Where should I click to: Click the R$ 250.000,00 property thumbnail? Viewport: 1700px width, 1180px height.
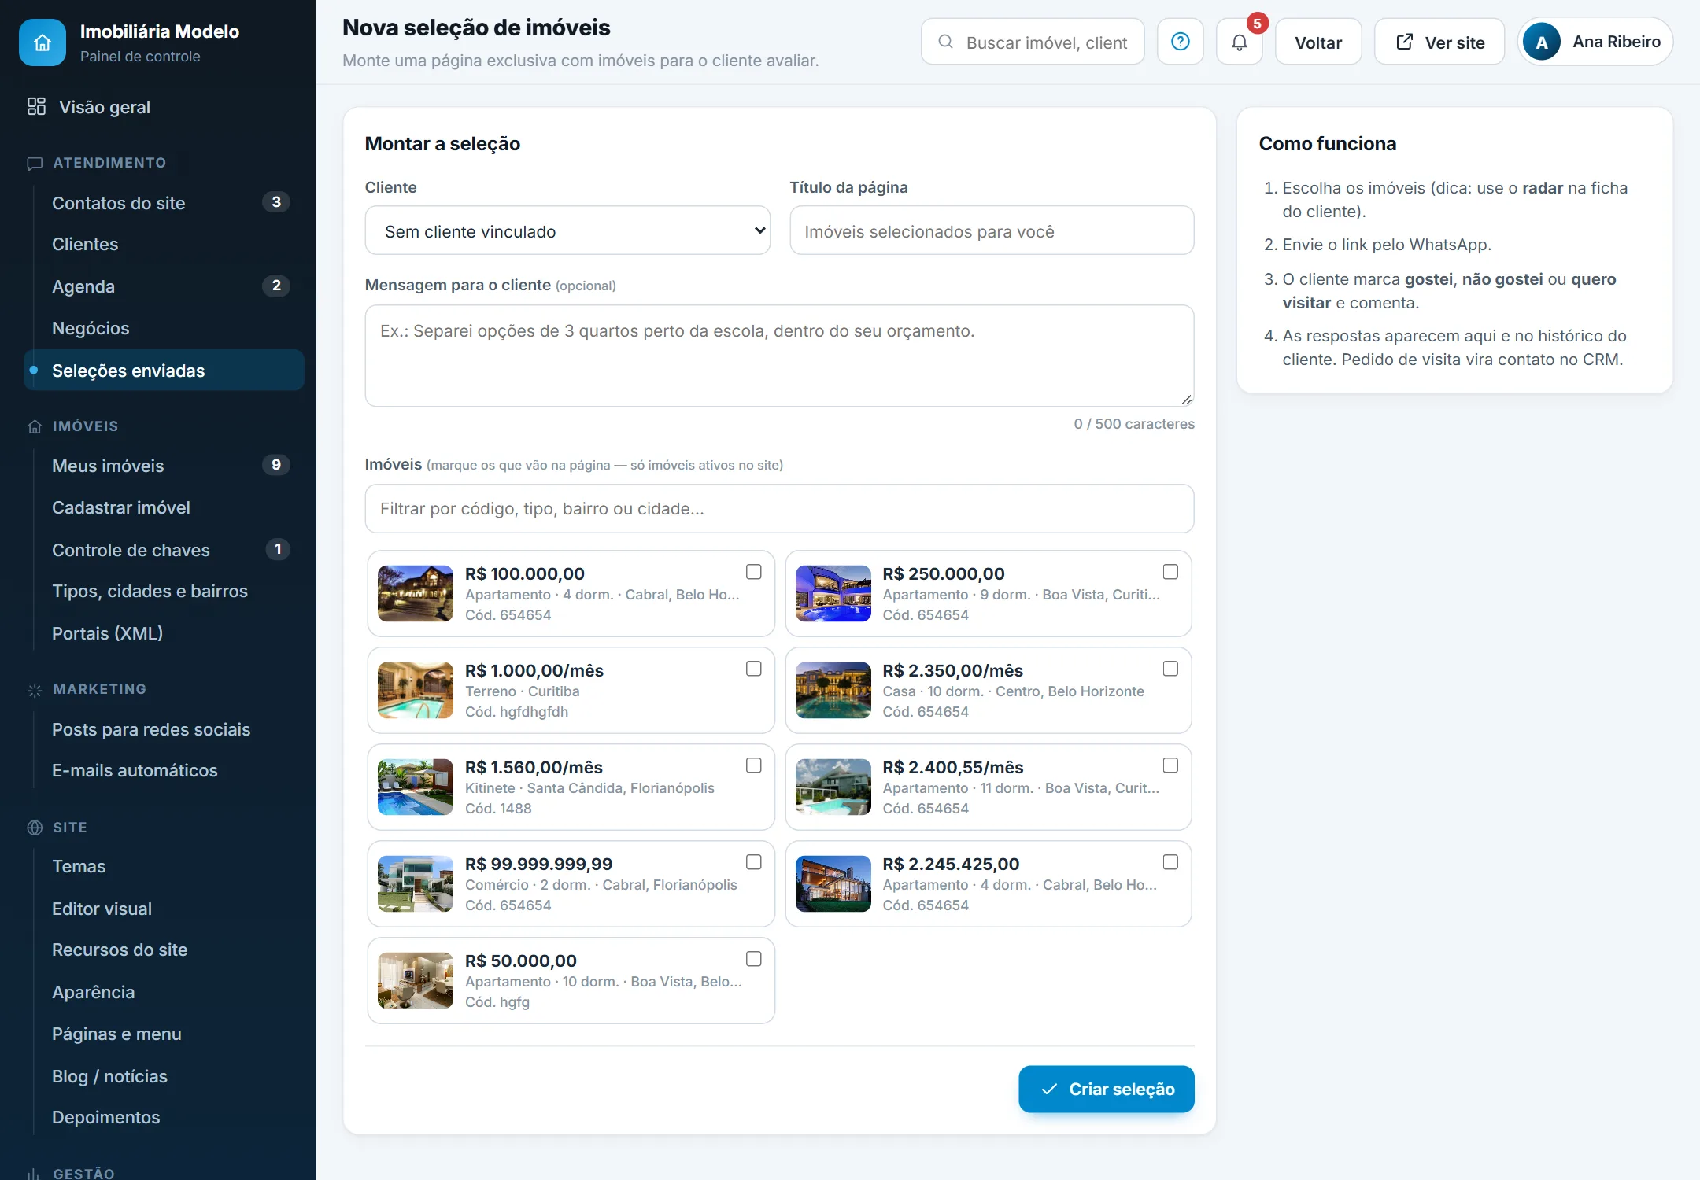(833, 594)
